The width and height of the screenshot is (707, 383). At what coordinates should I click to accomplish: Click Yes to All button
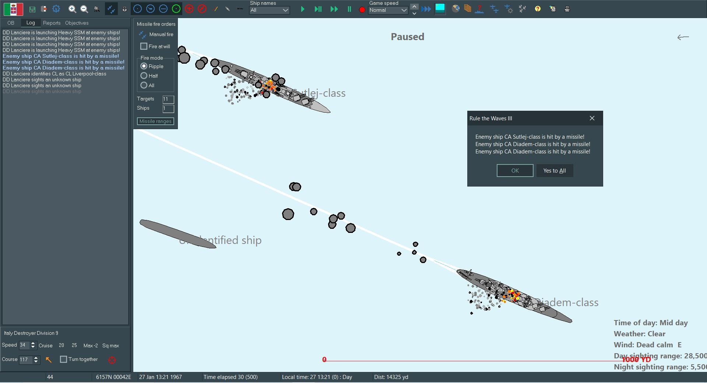(555, 171)
